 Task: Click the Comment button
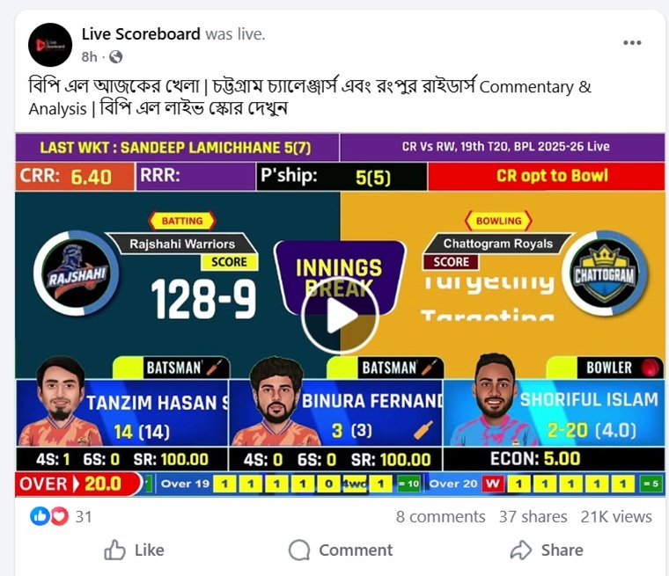(340, 550)
